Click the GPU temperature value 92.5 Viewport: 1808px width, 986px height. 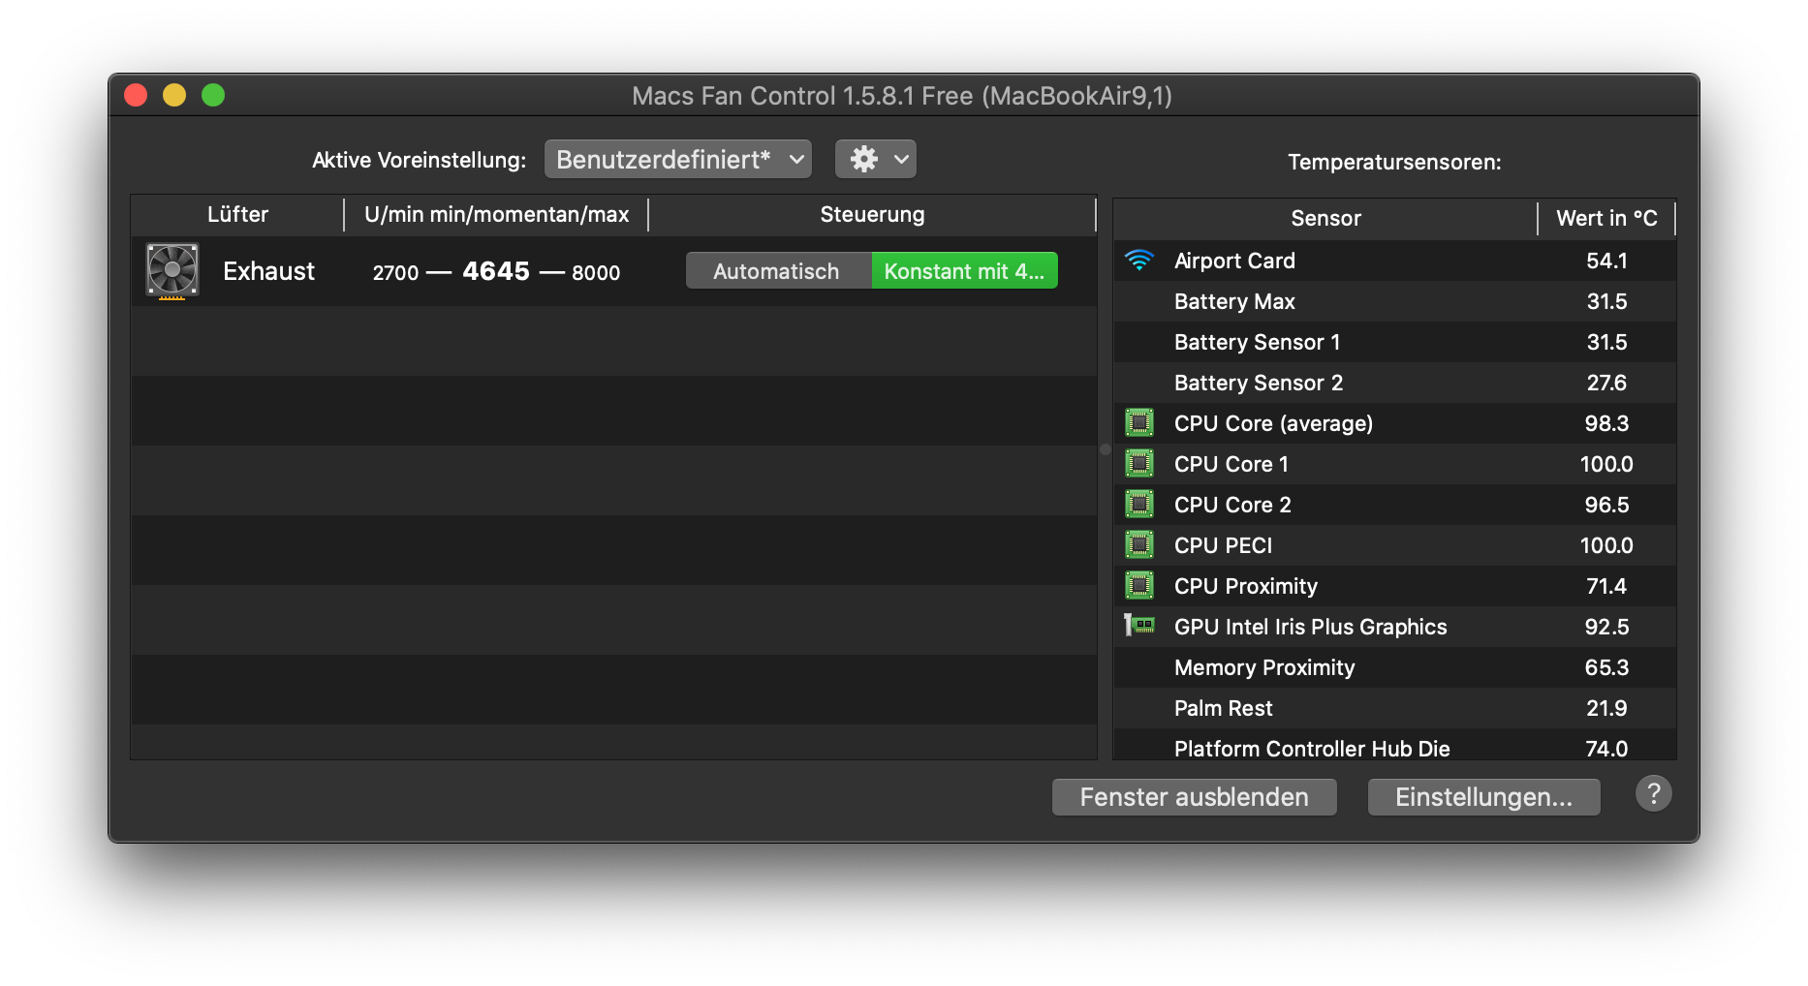(x=1606, y=627)
